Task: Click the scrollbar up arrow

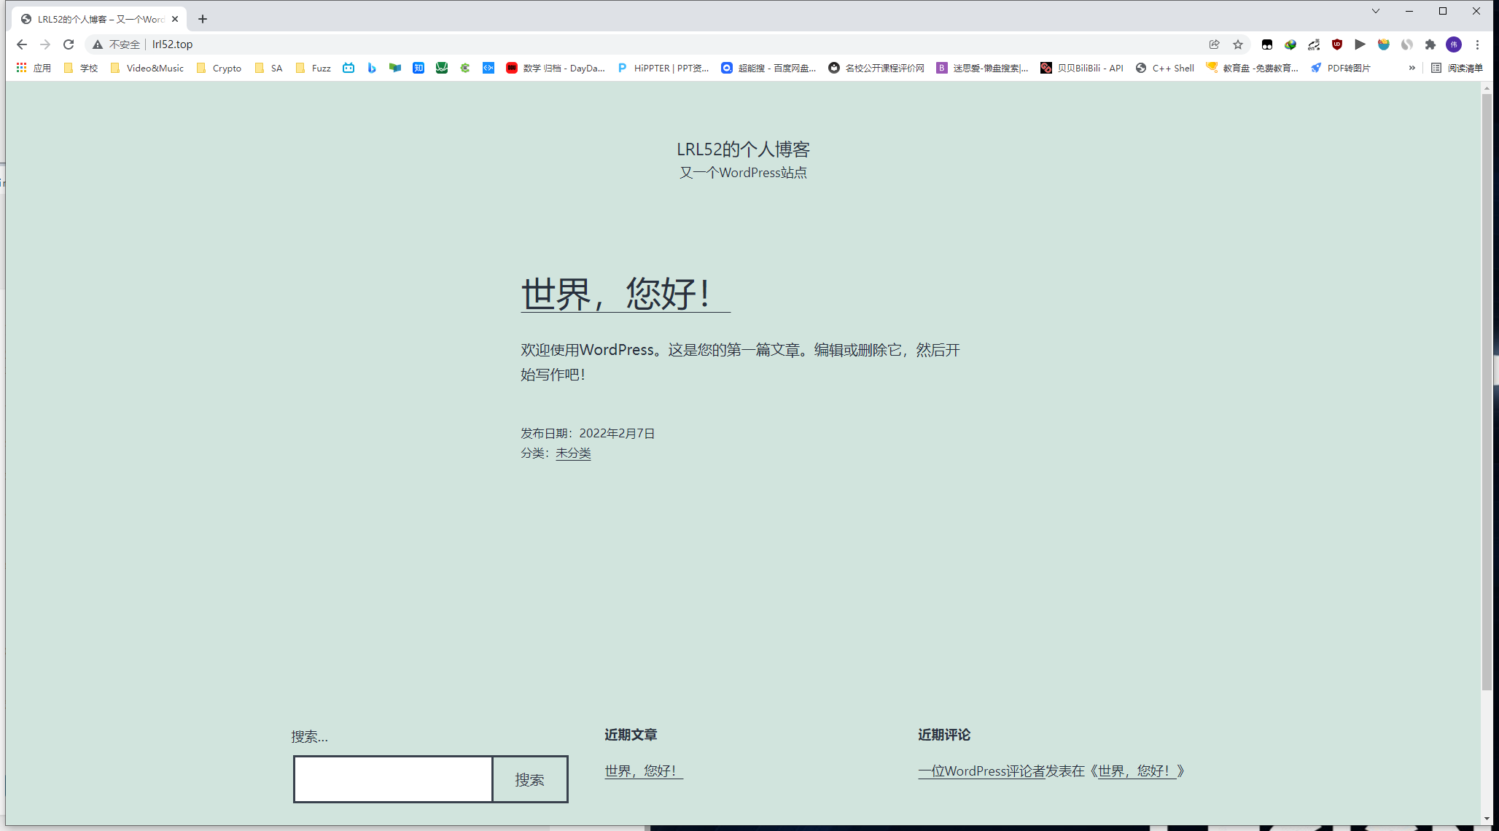Action: pos(1487,87)
